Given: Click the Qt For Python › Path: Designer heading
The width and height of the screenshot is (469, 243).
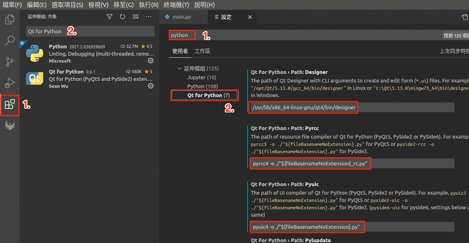Looking at the screenshot, I should [x=289, y=72].
